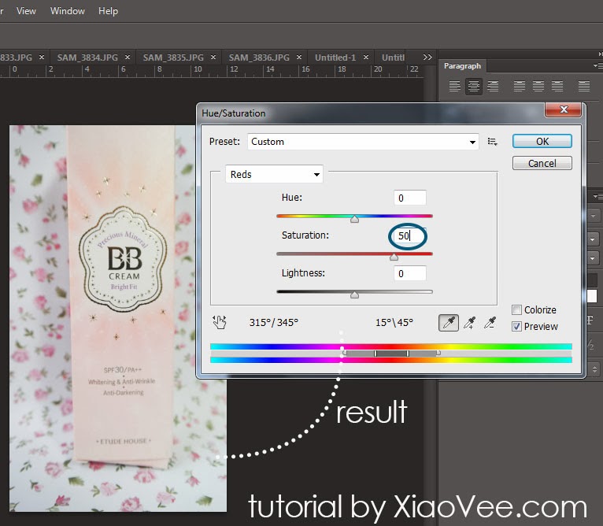Click the Hue value input field
Viewport: 603px width, 526px height.
click(x=410, y=198)
